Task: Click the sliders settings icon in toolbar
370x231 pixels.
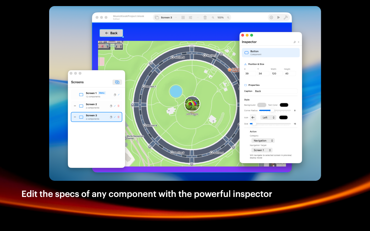Action: click(x=190, y=17)
